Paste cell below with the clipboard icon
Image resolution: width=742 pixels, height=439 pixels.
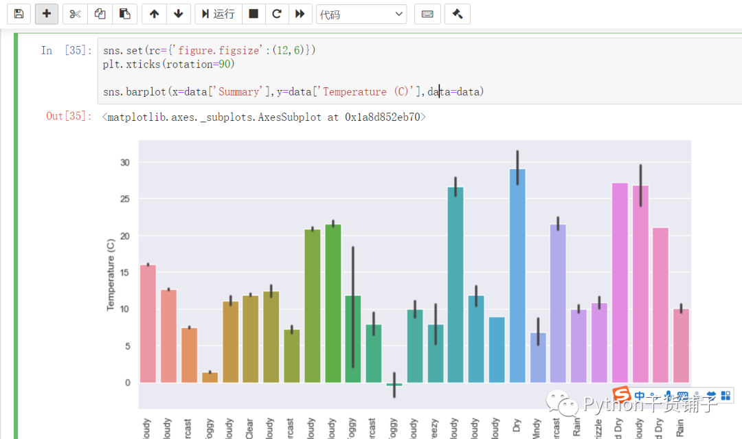point(124,14)
